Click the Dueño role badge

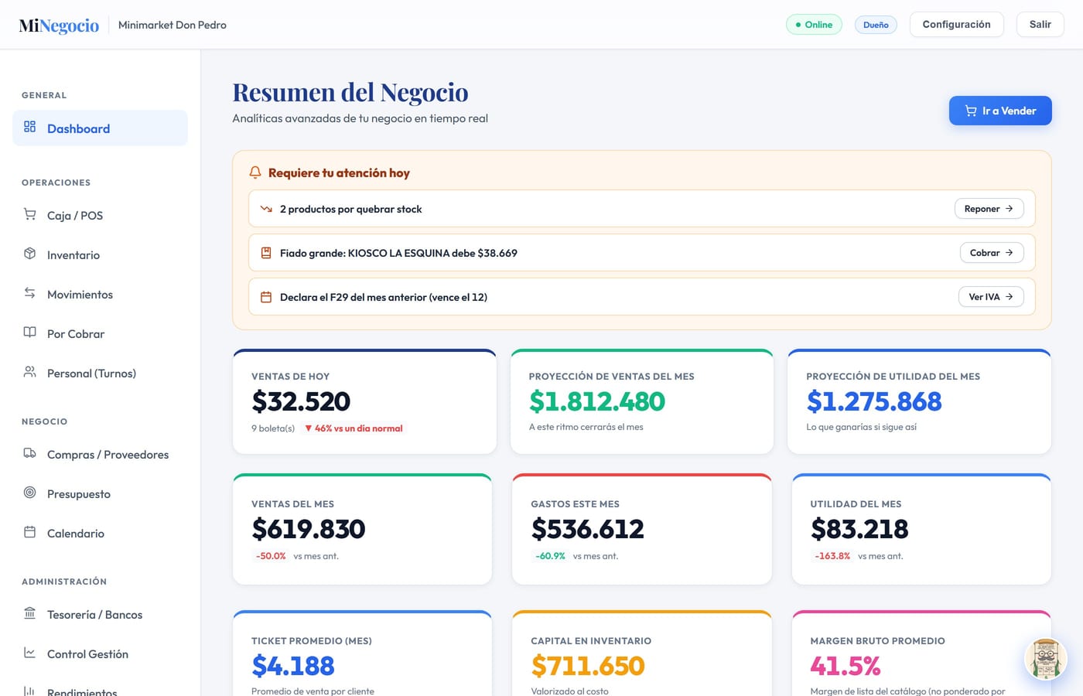tap(876, 25)
